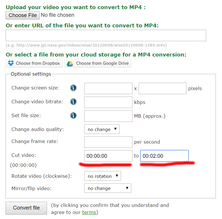Click the URL input field for MP4 conversion
Image resolution: width=222 pixels, height=219 pixels.
tap(106, 36)
